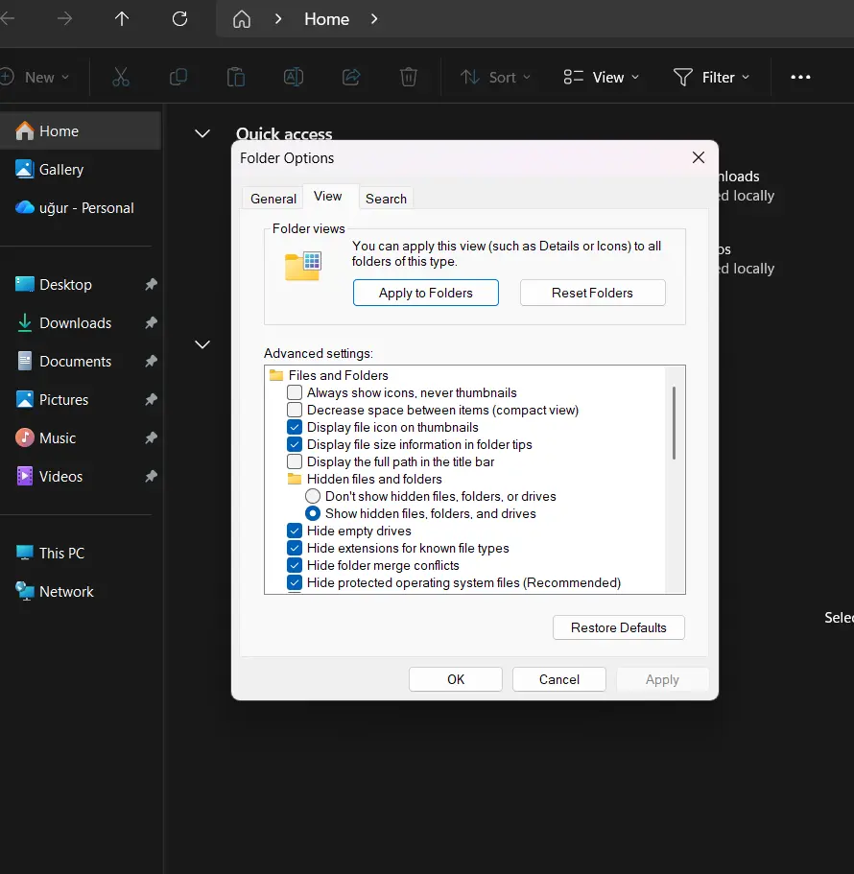This screenshot has height=874, width=854.
Task: Select Downloads in the sidebar
Action: (x=74, y=322)
